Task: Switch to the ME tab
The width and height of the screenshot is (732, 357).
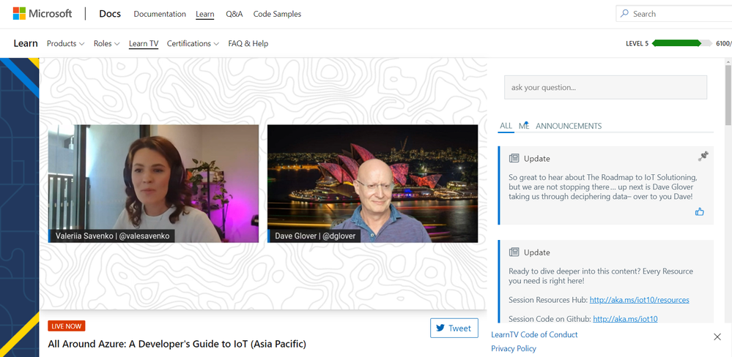Action: point(524,126)
